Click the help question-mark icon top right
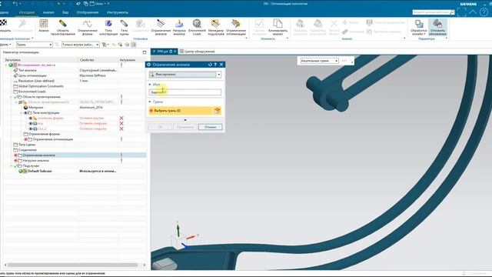492x277 pixels. pyautogui.click(x=484, y=12)
